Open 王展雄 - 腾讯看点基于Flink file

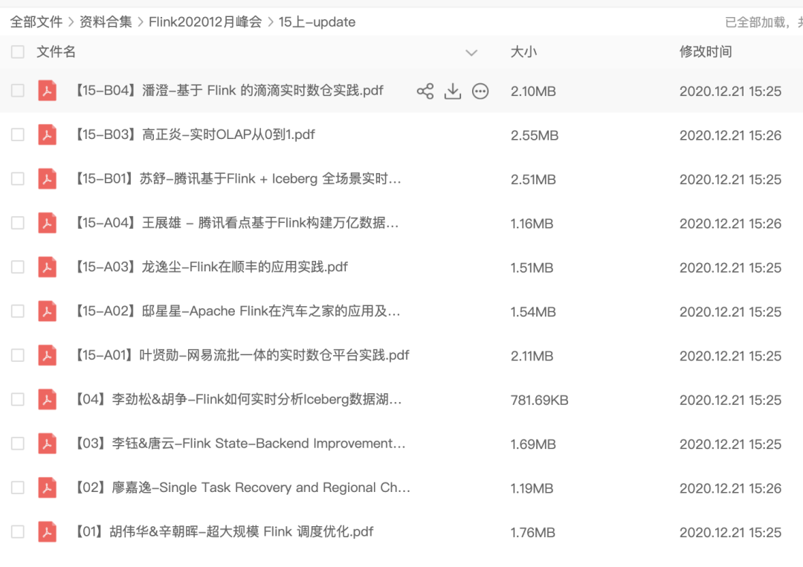tap(236, 223)
